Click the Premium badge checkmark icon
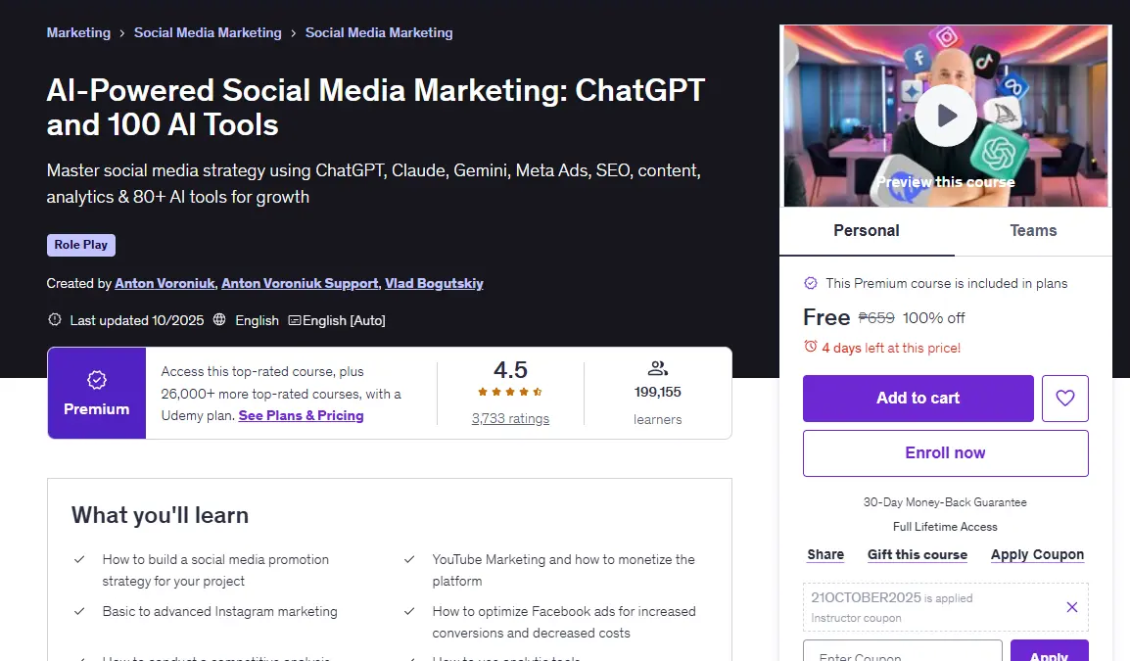This screenshot has height=661, width=1130. click(97, 380)
